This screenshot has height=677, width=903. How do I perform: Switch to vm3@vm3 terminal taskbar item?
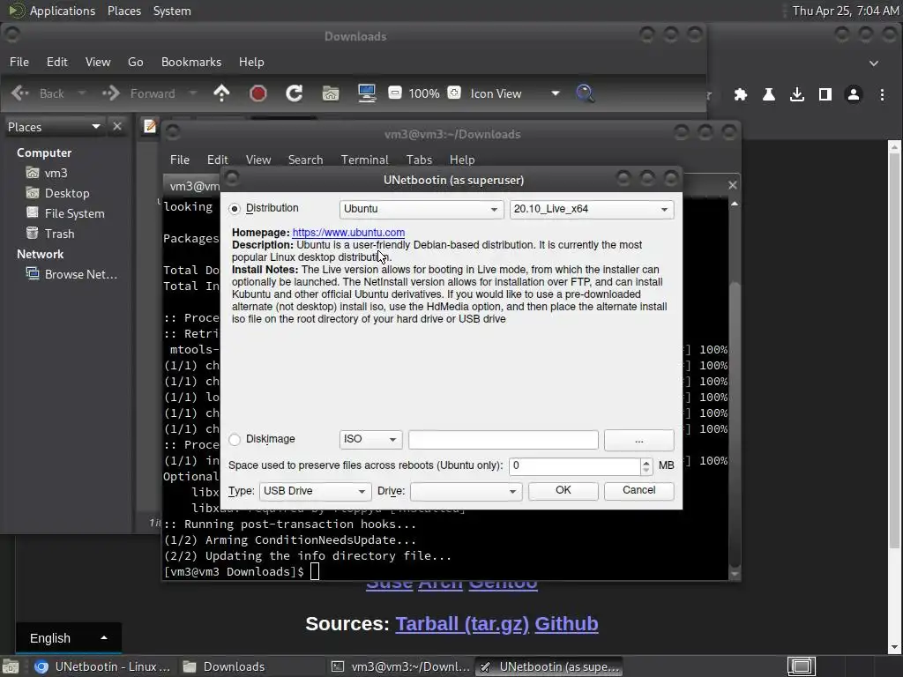pos(401,666)
